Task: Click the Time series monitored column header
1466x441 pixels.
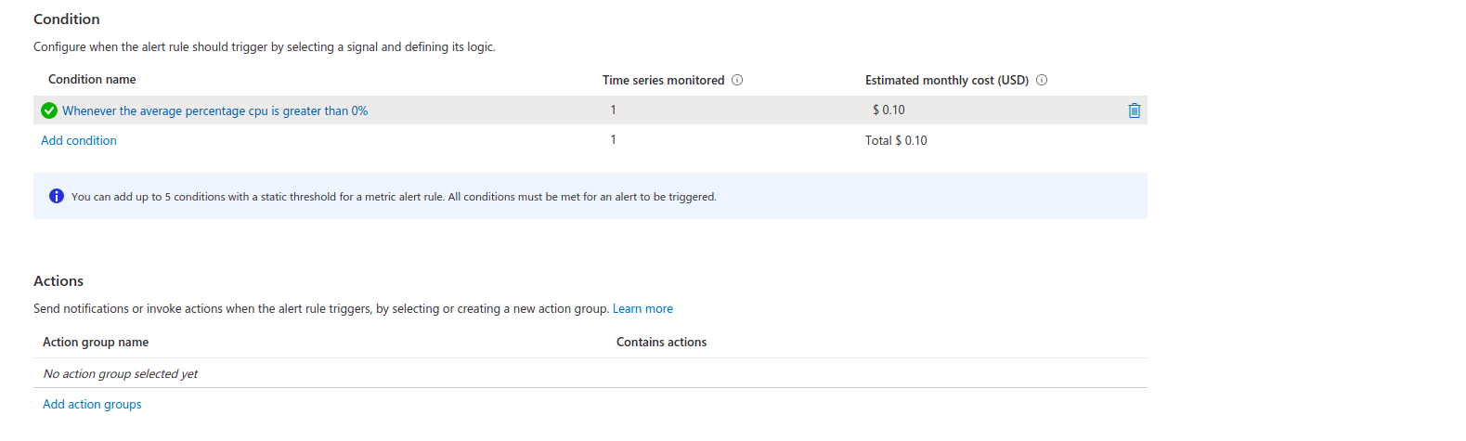Action: (x=663, y=80)
